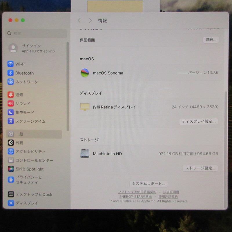This screenshot has height=232, width=232.
Task: Click the バージョン14.7.6 text
Action: pyautogui.click(x=203, y=72)
